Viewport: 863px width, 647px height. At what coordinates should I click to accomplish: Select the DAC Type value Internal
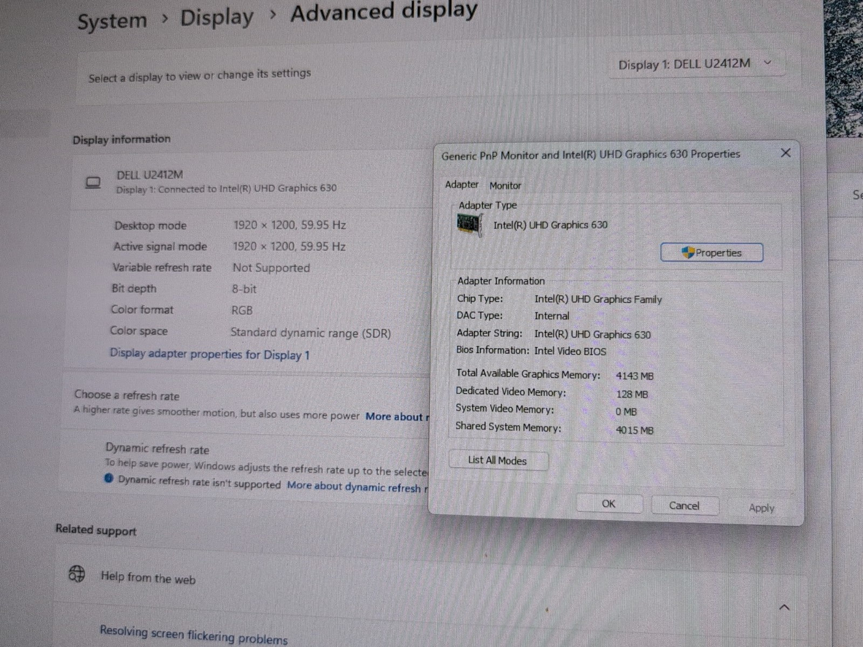(x=552, y=316)
